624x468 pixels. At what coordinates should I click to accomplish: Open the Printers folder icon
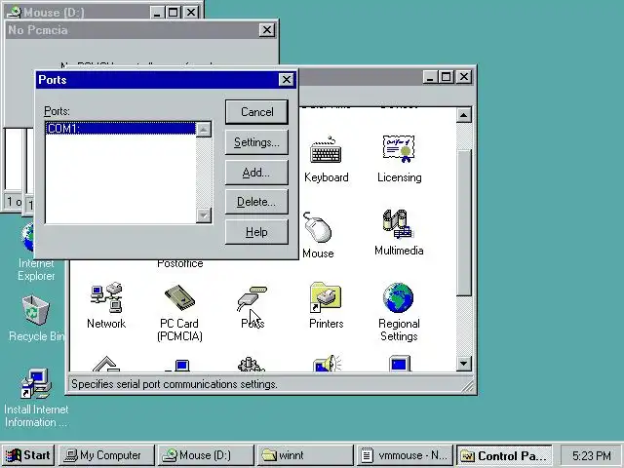tap(326, 297)
